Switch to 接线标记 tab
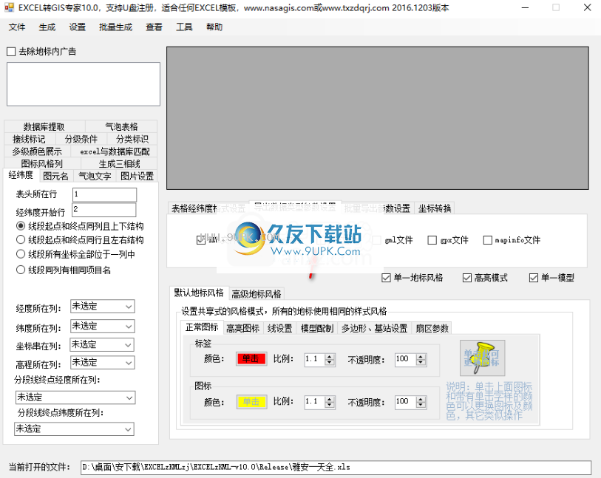Screen dimensions: 601x478 coord(29,139)
